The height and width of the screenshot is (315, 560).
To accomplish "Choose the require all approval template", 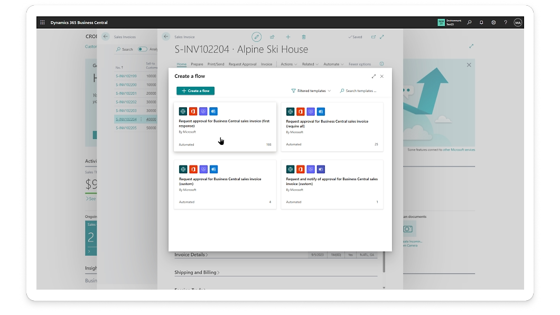I will click(x=332, y=127).
